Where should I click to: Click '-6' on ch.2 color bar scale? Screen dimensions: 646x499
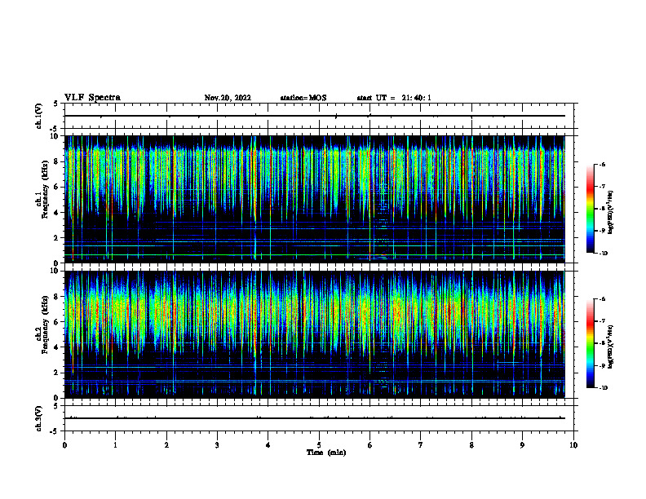coord(602,299)
